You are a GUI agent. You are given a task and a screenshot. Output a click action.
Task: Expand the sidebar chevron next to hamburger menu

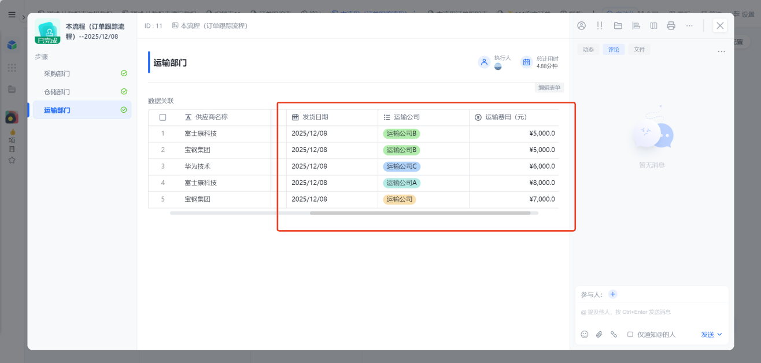pyautogui.click(x=23, y=17)
